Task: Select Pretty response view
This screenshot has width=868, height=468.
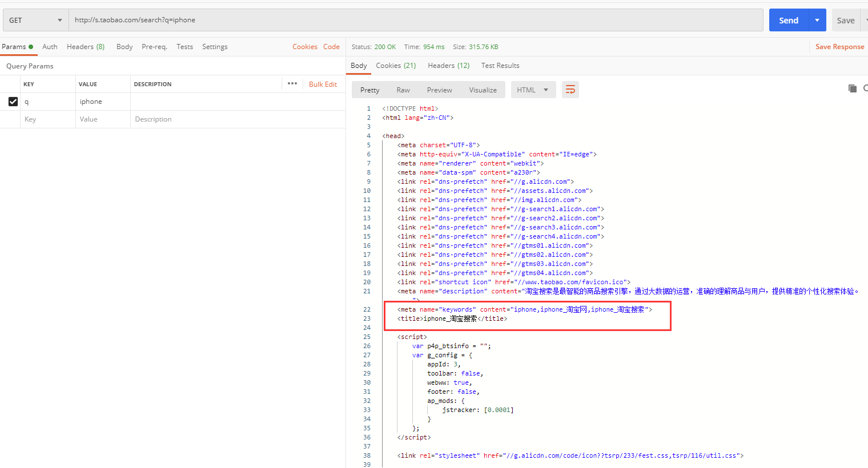Action: tap(369, 90)
